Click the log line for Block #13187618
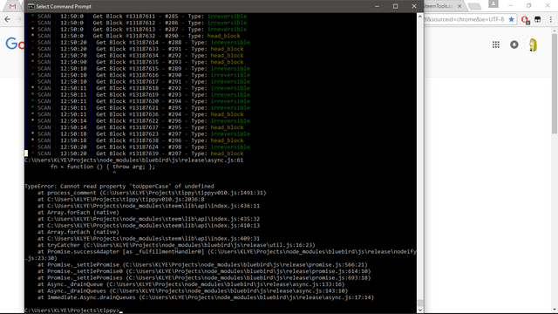The image size is (558, 314). pyautogui.click(x=140, y=88)
